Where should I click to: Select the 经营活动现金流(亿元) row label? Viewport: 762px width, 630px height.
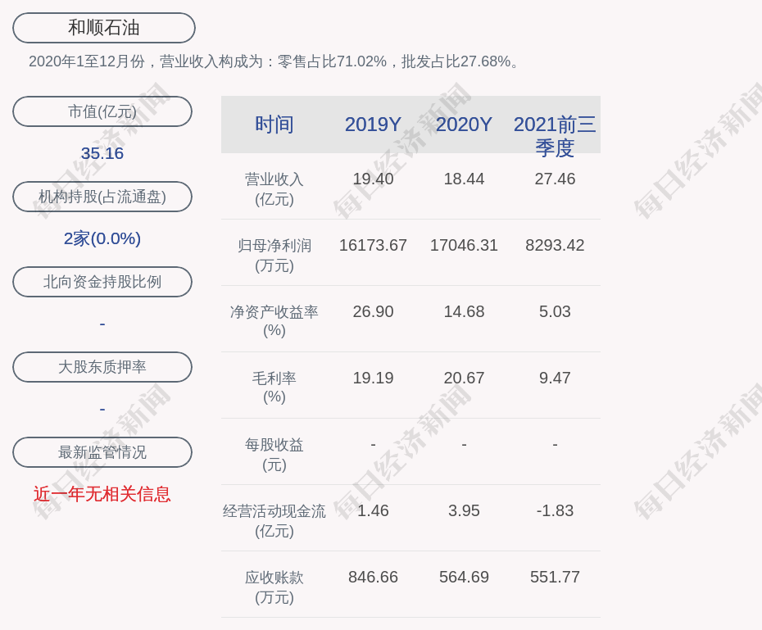point(274,520)
